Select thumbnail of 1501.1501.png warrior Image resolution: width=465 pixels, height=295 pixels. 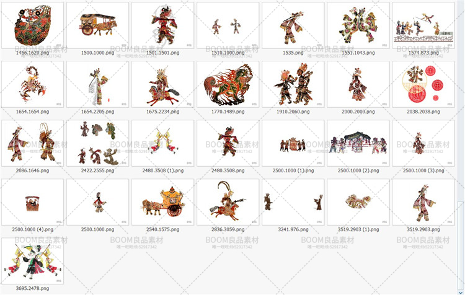coord(163,25)
